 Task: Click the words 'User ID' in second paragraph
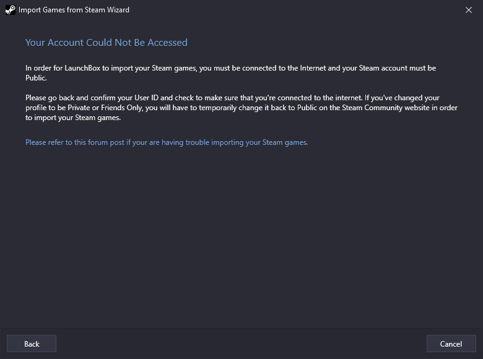[x=146, y=98]
